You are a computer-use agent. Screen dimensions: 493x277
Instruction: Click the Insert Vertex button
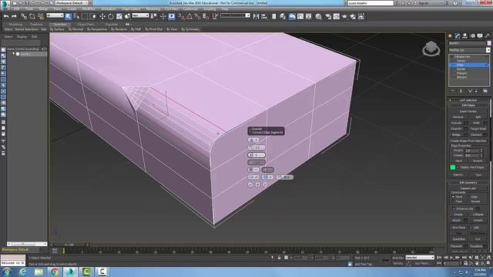(468, 111)
